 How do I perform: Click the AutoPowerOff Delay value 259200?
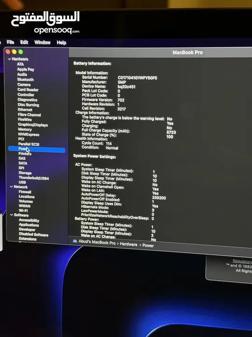[x=159, y=198]
